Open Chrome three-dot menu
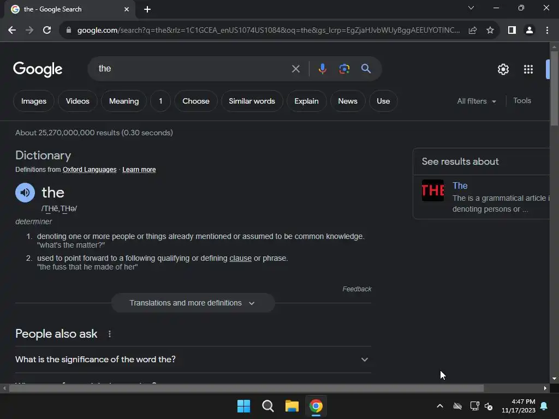The width and height of the screenshot is (559, 419). (547, 31)
